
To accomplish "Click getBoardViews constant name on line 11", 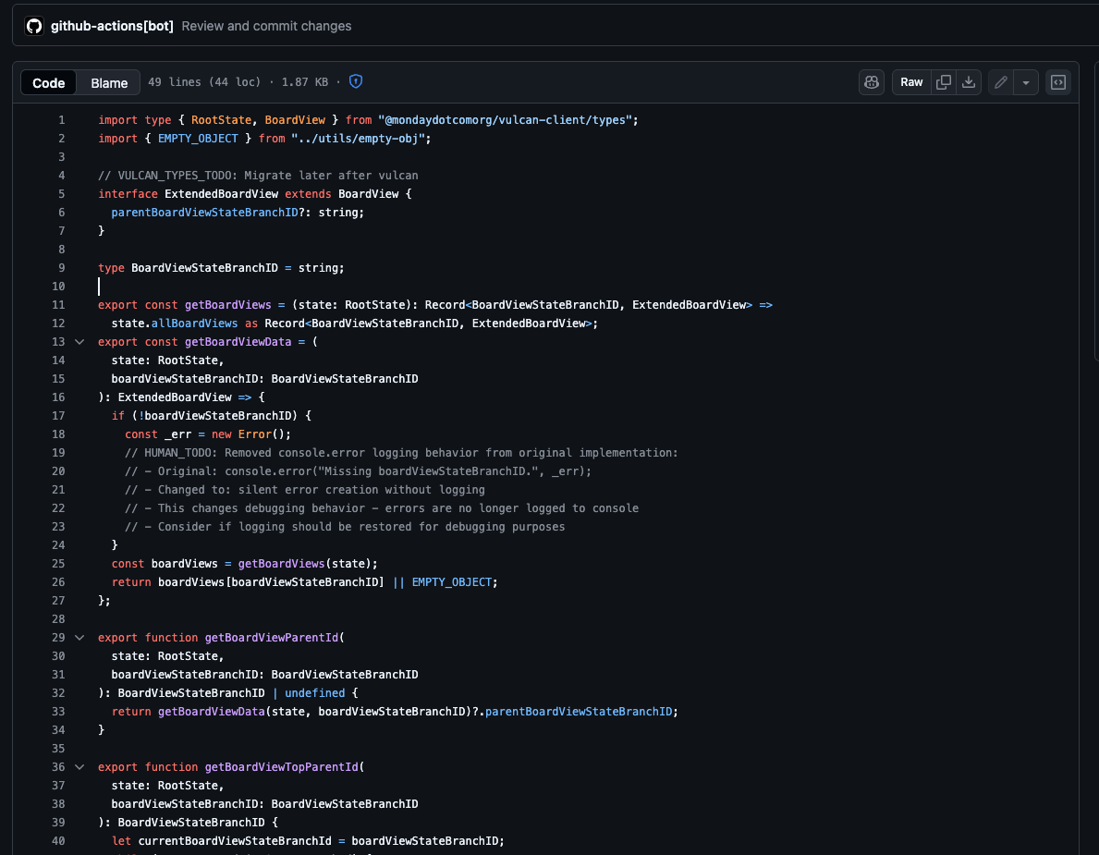I will click(x=227, y=305).
